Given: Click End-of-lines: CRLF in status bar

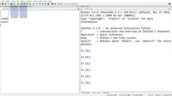Looking at the screenshot, I should pyautogui.click(x=125, y=95).
